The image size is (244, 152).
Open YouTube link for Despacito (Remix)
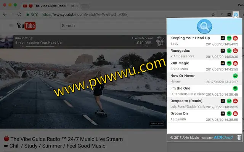click(236, 101)
